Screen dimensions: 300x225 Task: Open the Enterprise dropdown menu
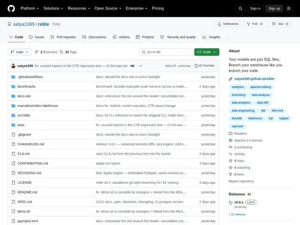(x=136, y=8)
